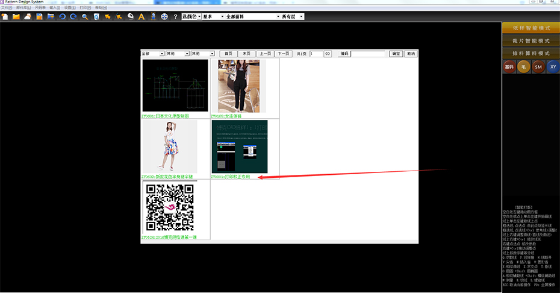
Task: Switch to 裁片智能模式 mode
Action: [x=530, y=40]
